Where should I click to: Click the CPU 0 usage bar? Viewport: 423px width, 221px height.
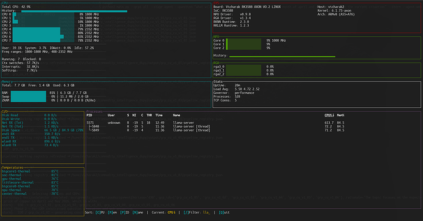[44, 14]
